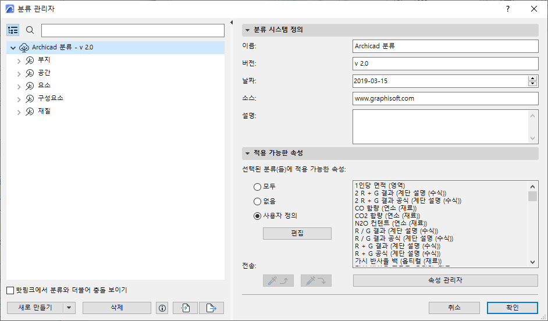Click the 공간 branch icon
The height and width of the screenshot is (321, 548).
pos(30,73)
